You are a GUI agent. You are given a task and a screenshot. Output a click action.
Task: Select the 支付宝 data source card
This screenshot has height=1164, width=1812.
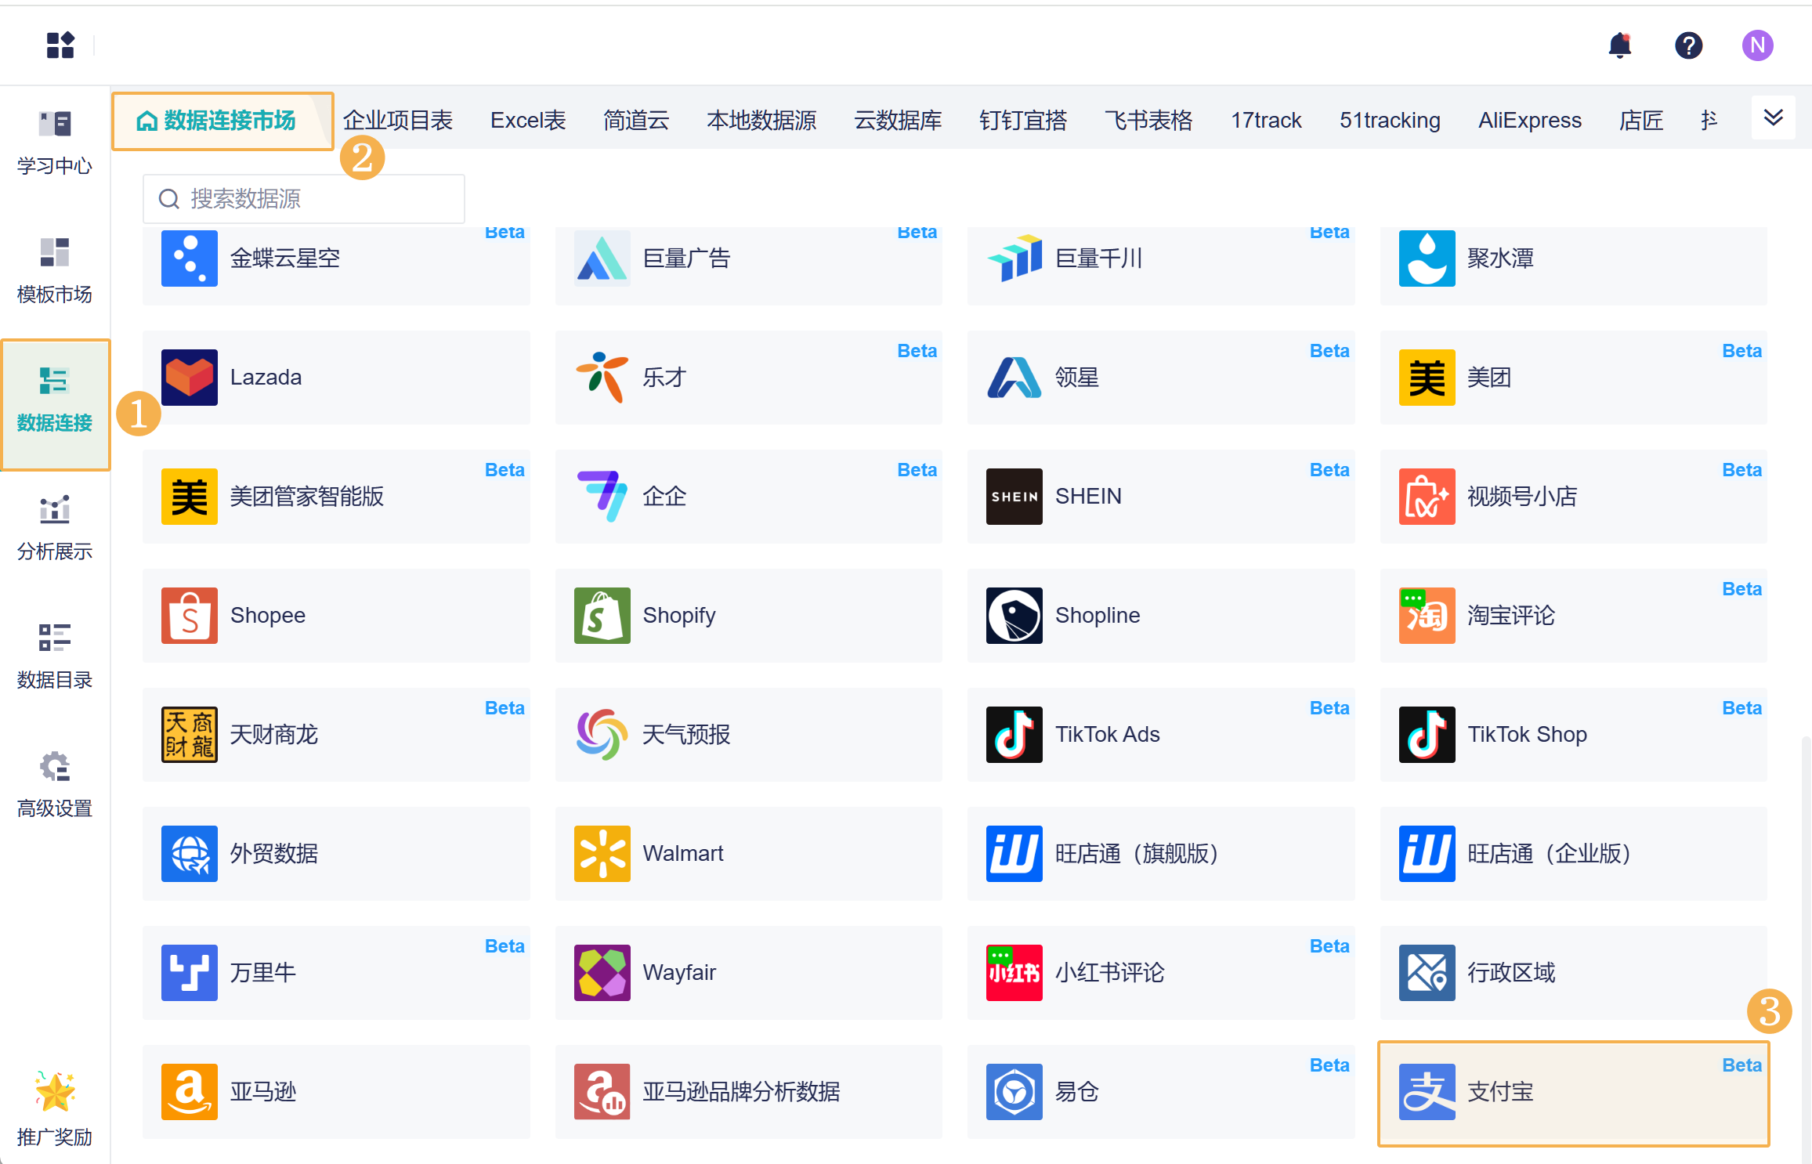pyautogui.click(x=1573, y=1092)
